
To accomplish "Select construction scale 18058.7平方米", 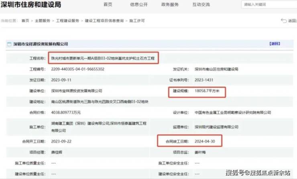I will click(207, 91).
